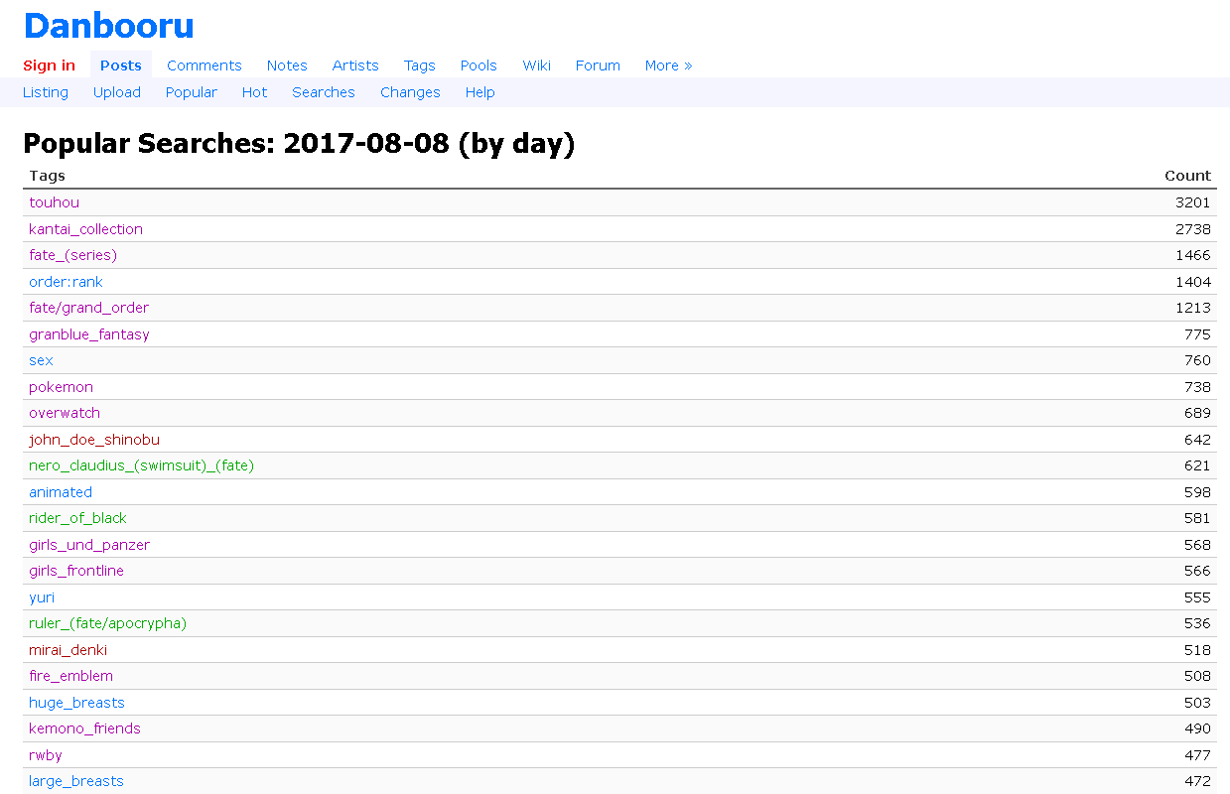Open the mirai_denki artist tag
The width and height of the screenshot is (1230, 794).
[x=68, y=650]
